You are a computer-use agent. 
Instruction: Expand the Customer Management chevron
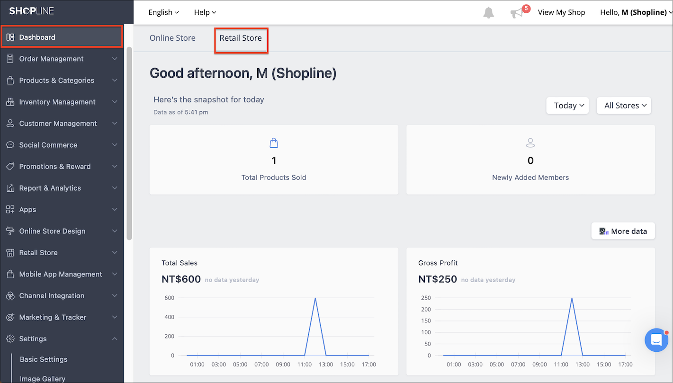tap(115, 124)
